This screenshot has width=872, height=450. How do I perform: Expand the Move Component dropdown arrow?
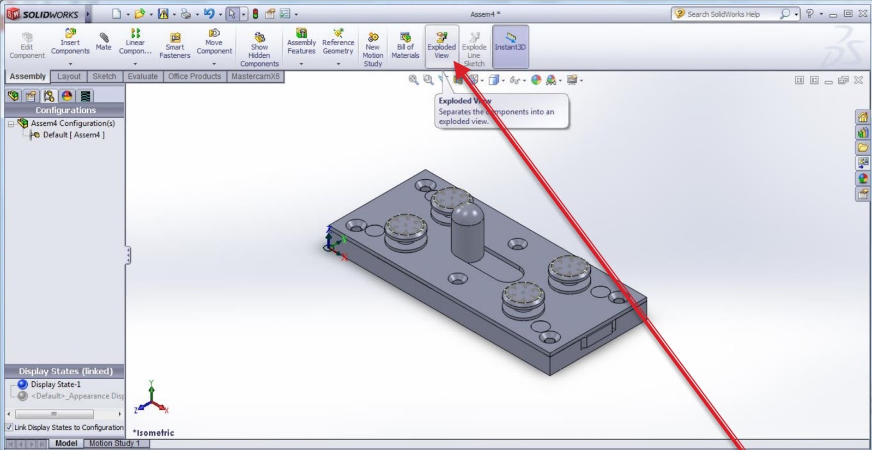pyautogui.click(x=214, y=64)
